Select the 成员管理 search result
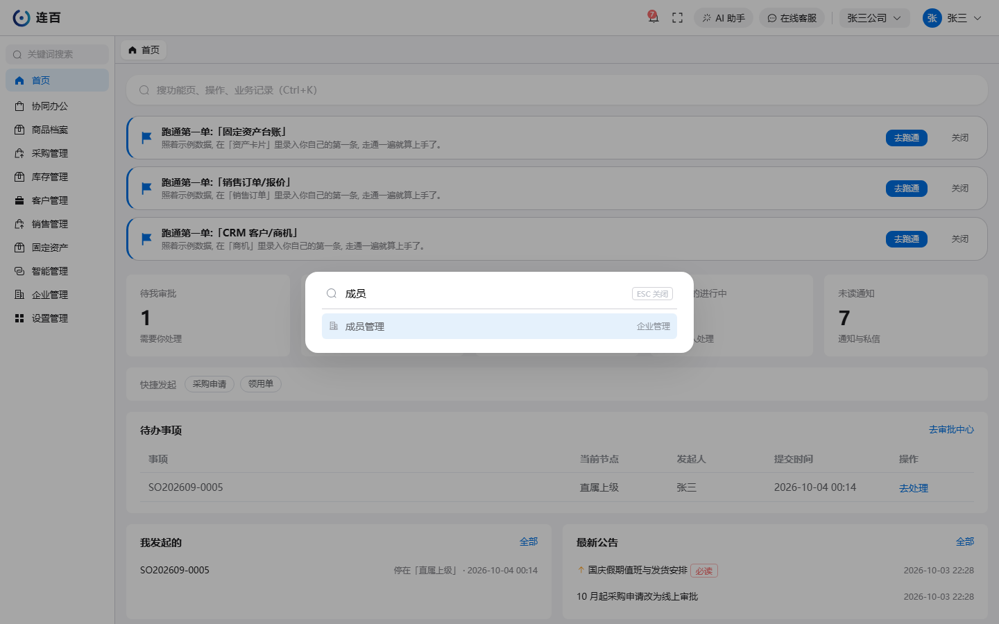The image size is (999, 624). [x=499, y=327]
